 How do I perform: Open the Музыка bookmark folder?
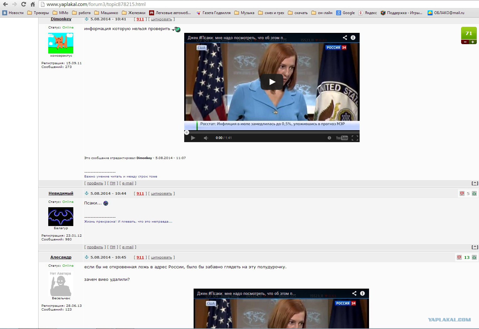[244, 13]
